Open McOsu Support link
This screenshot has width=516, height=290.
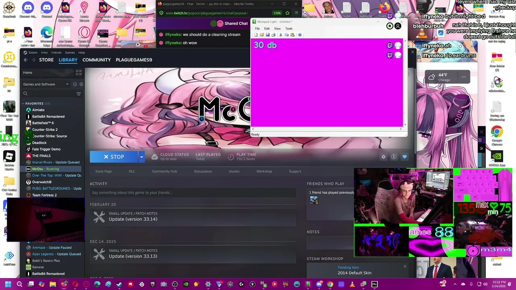[x=295, y=171]
